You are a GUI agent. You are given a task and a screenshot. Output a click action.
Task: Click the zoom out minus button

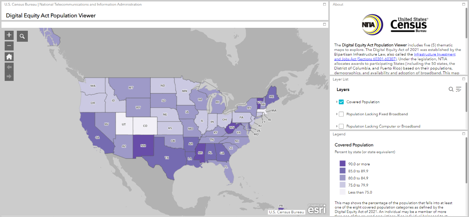(x=9, y=46)
